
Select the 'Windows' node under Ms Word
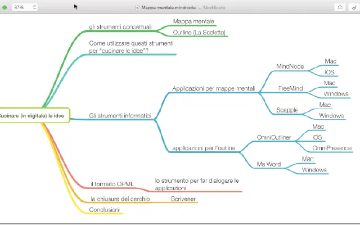tap(314, 170)
